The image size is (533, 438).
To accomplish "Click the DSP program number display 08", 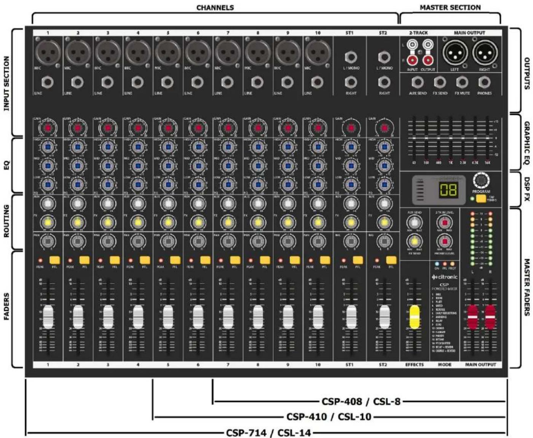I will tap(448, 190).
